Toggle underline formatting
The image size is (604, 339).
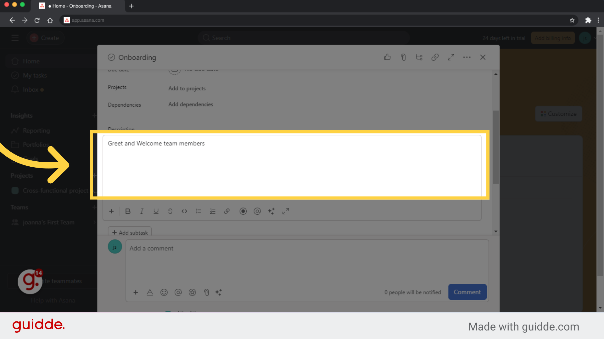pos(156,211)
